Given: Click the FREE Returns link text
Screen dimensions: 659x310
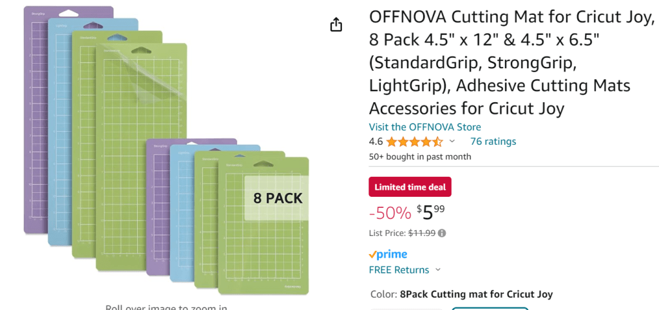Looking at the screenshot, I should tap(399, 270).
